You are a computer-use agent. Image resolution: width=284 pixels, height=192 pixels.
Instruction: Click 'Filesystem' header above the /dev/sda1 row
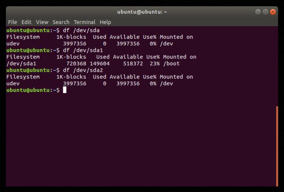pos(23,57)
